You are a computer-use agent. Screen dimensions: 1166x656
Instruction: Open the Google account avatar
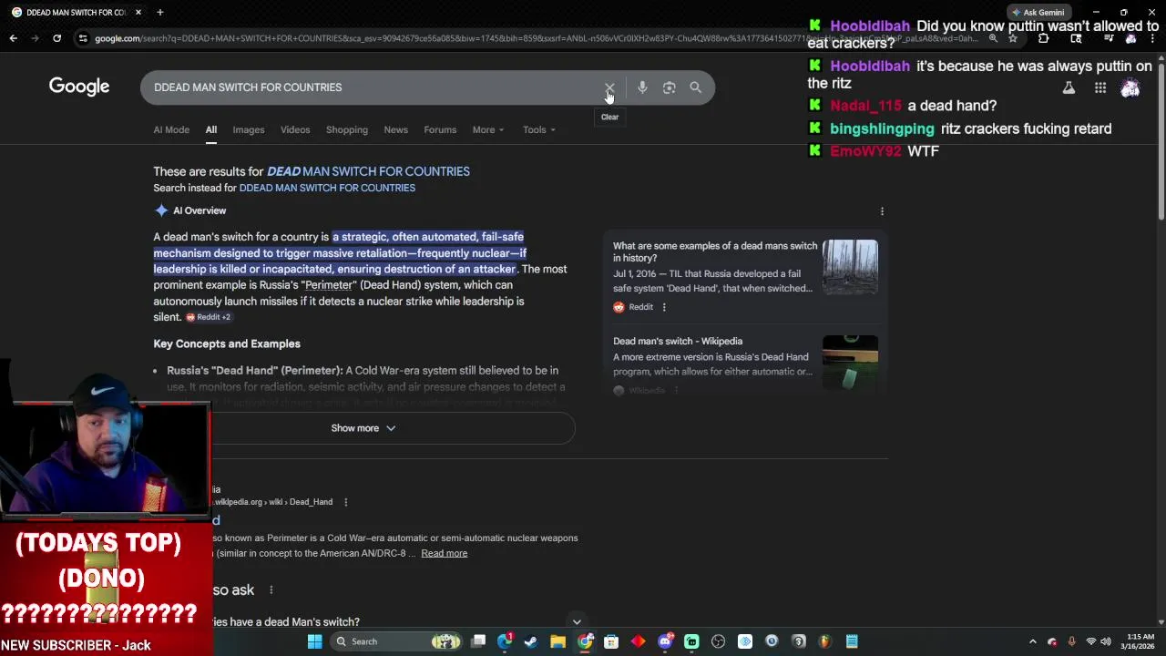coord(1130,88)
